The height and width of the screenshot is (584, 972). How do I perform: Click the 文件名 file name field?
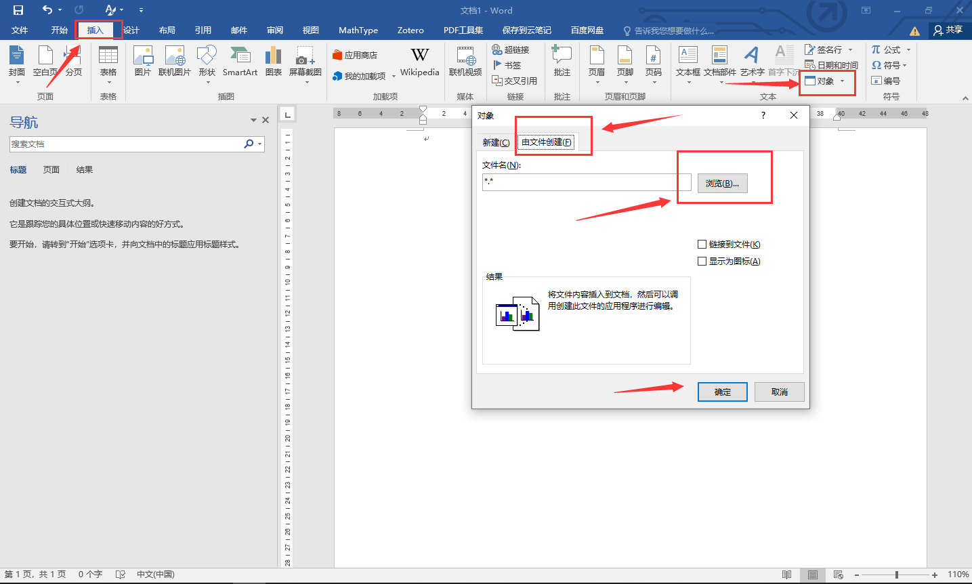click(x=587, y=182)
